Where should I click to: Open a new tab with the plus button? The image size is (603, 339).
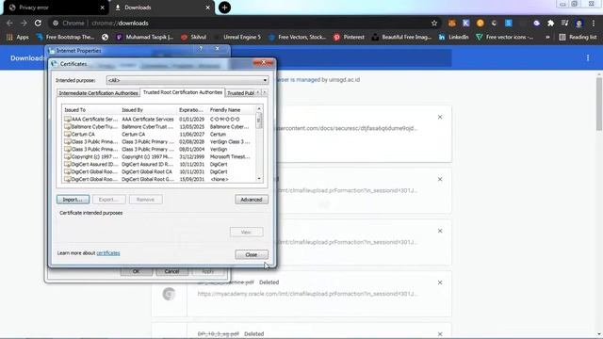pos(224,8)
